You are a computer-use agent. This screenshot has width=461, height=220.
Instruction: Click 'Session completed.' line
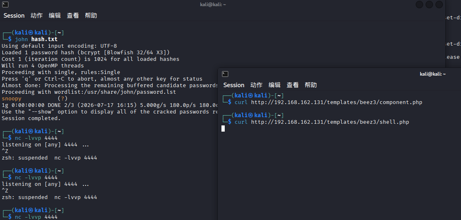point(31,118)
